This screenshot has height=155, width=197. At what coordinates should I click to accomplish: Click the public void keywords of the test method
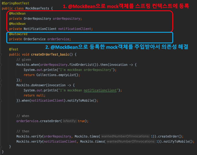(x=19, y=55)
